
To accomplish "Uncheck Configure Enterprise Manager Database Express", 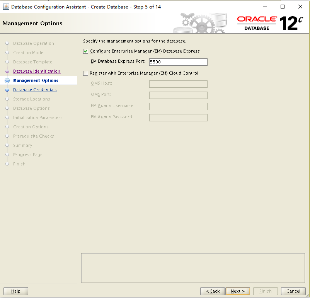I will click(x=85, y=51).
